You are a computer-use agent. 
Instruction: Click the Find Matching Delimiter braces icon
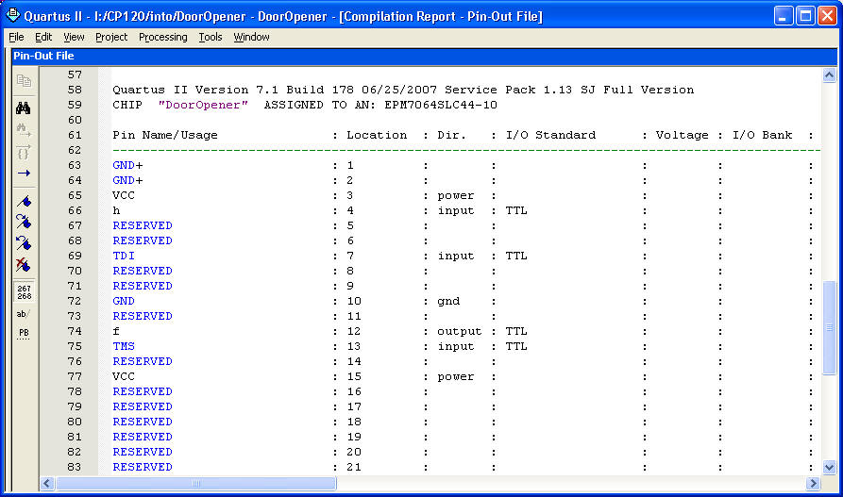24,152
